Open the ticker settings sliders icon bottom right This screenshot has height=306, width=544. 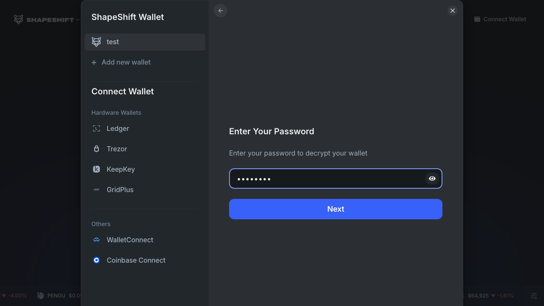pos(534,295)
